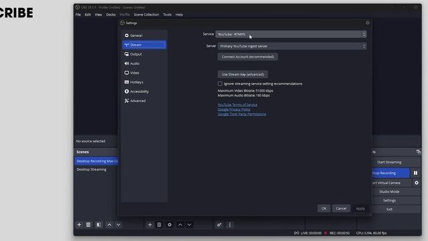Screen dimensions: 428x241
Task: Open the Help menu
Action: 179,15
